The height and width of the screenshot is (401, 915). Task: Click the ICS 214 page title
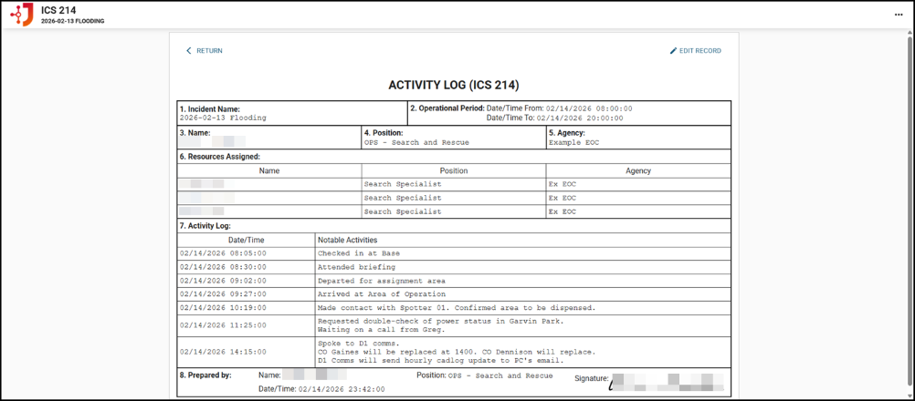[x=58, y=10]
